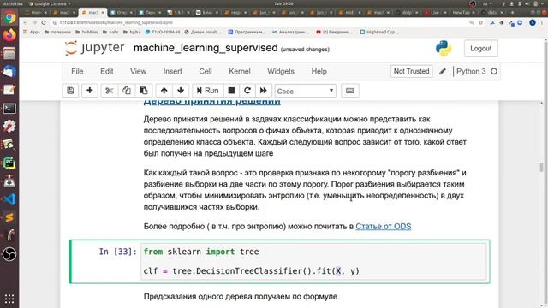Paste cells below icon
The width and height of the screenshot is (548, 308).
(144, 91)
